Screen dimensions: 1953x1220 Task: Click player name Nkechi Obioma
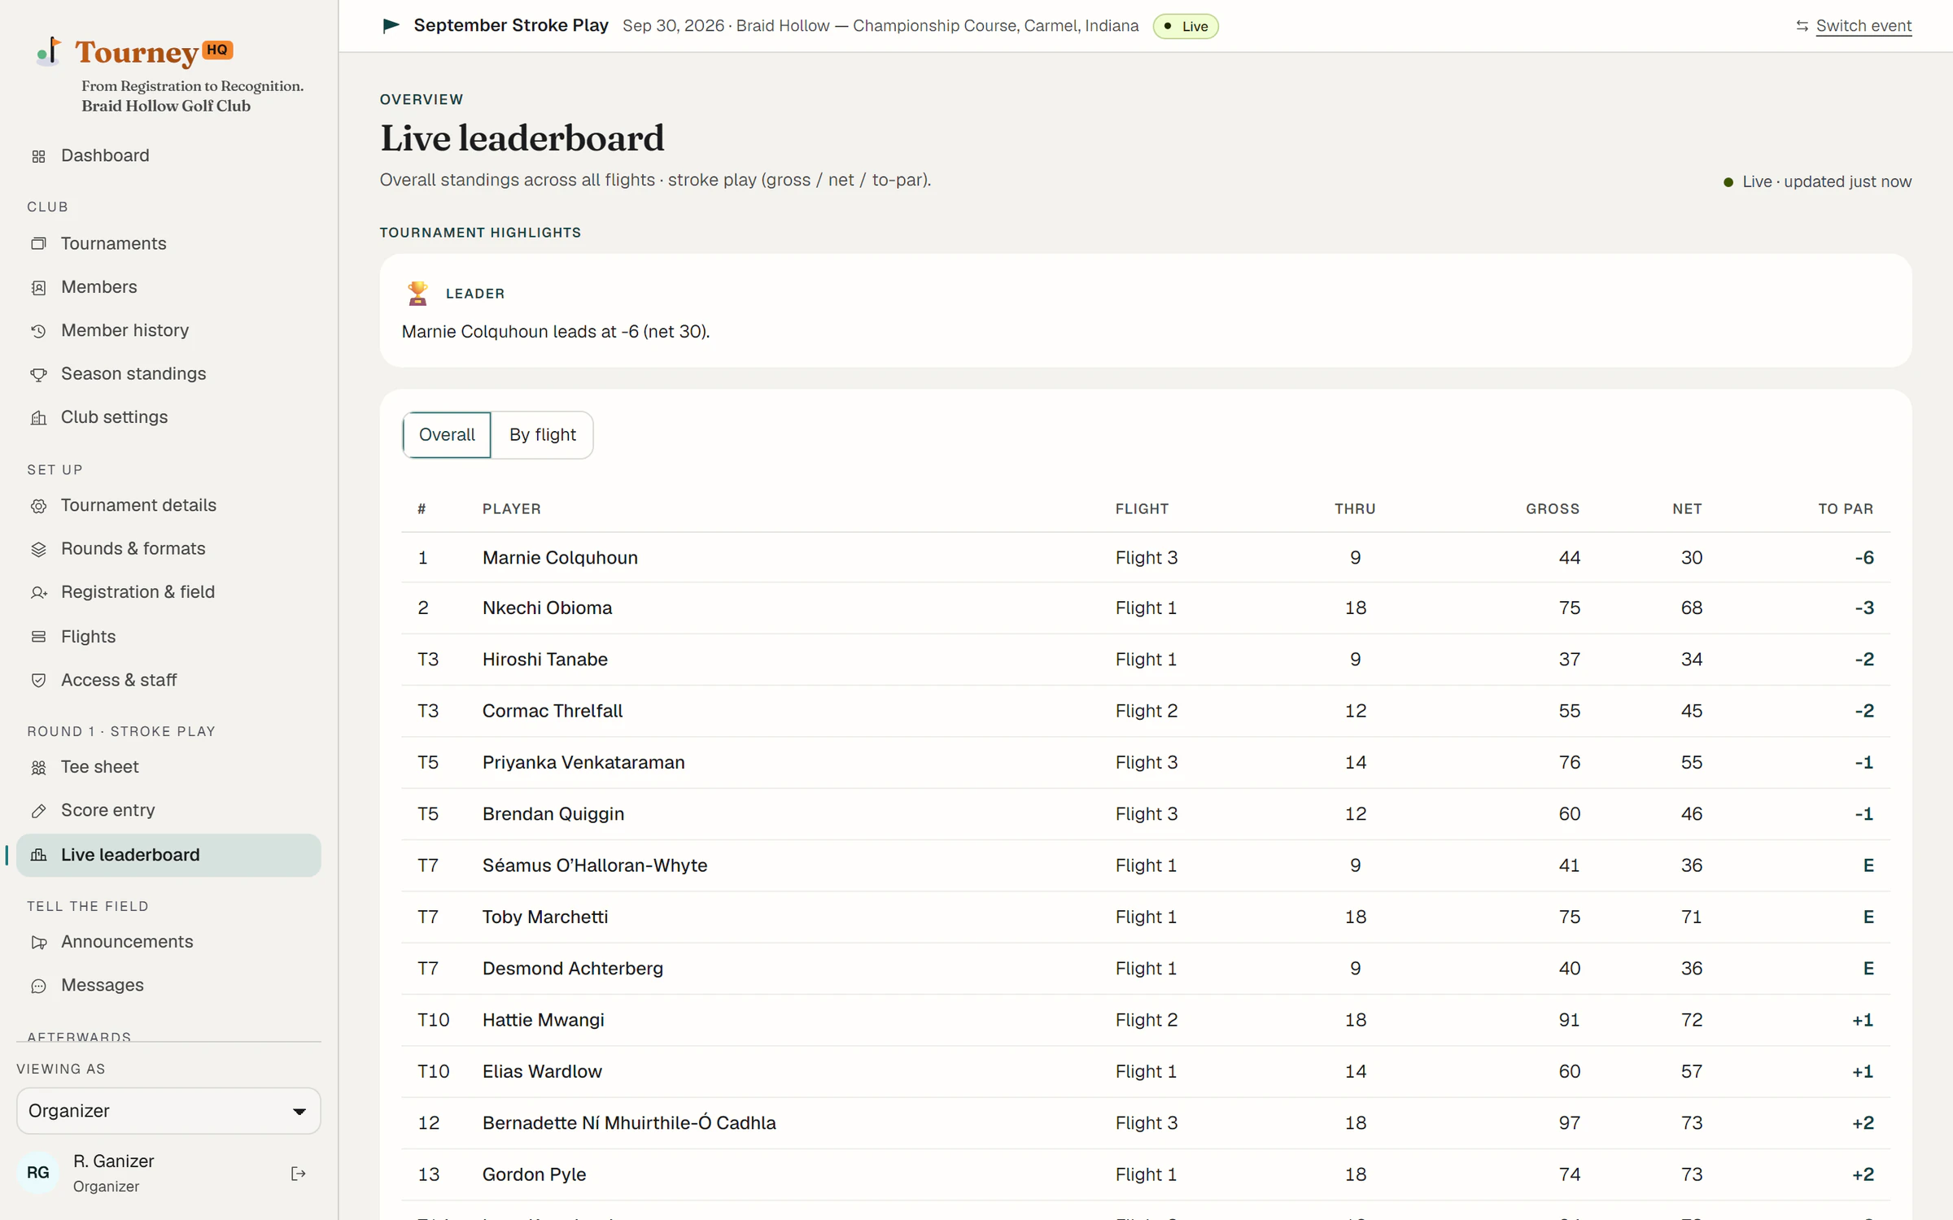(547, 608)
